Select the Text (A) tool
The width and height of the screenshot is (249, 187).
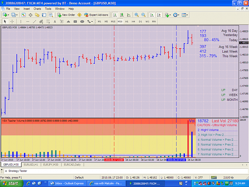(55, 22)
